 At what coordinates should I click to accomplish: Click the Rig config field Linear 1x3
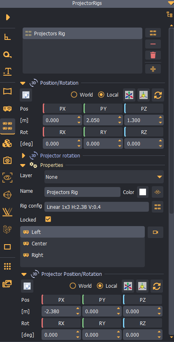[97, 207]
